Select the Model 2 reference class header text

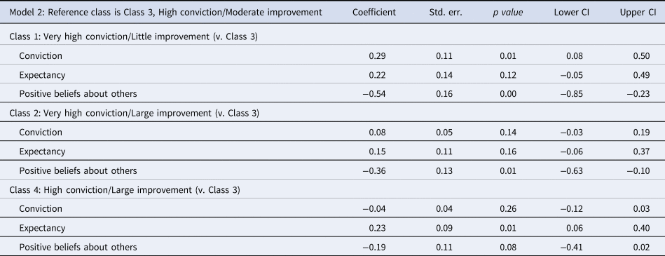pos(166,13)
